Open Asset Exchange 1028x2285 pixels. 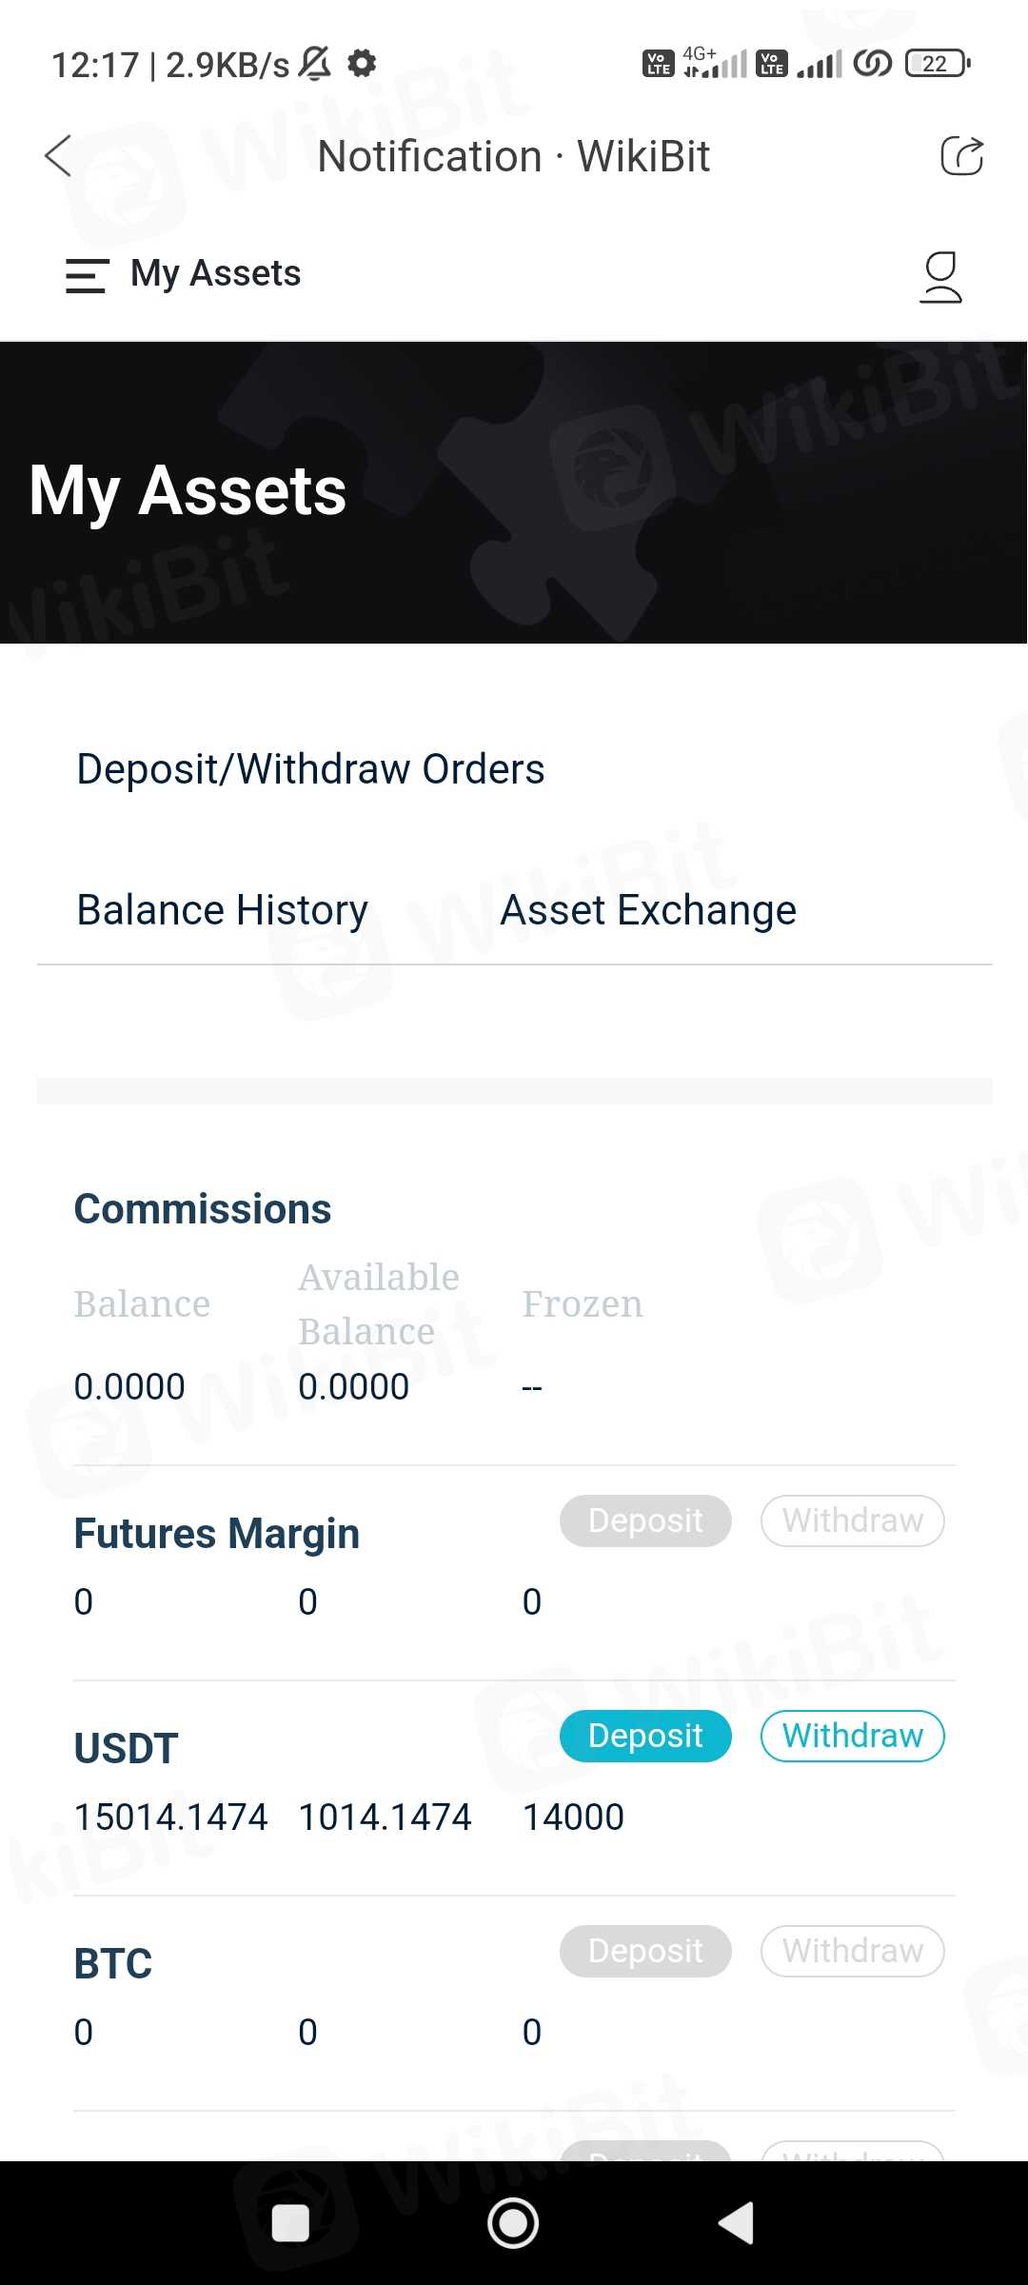coord(648,910)
